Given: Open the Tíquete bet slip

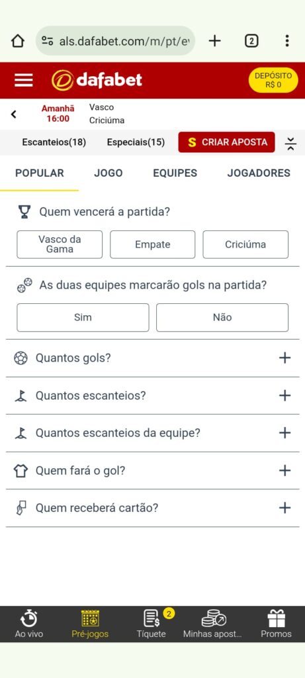Looking at the screenshot, I should 152,624.
